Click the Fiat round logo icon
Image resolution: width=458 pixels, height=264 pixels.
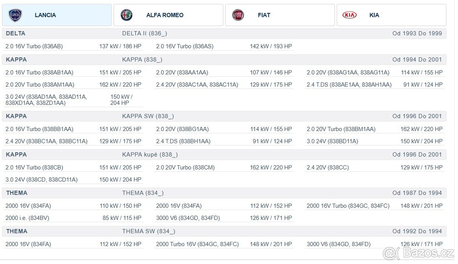[x=238, y=15]
